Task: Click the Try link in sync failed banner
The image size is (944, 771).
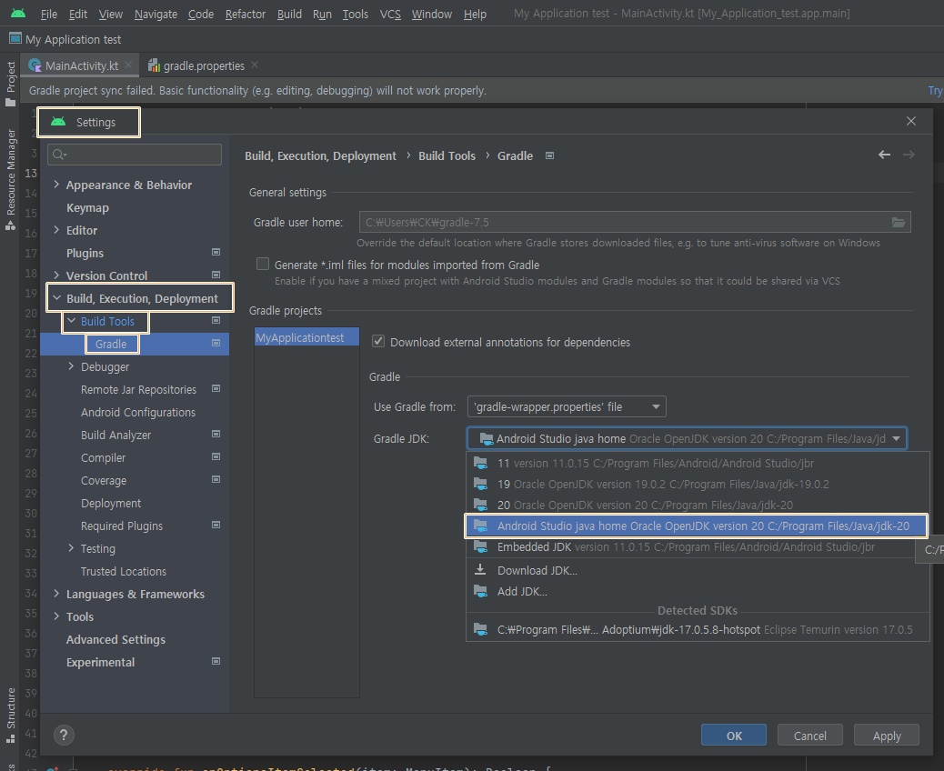Action: (935, 91)
